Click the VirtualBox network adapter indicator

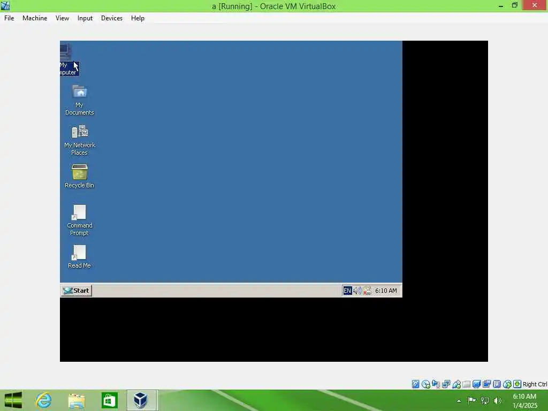tap(446, 384)
